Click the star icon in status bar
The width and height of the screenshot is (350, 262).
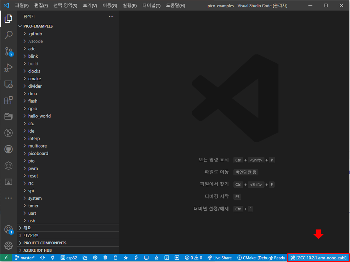pyautogui.click(x=126, y=258)
